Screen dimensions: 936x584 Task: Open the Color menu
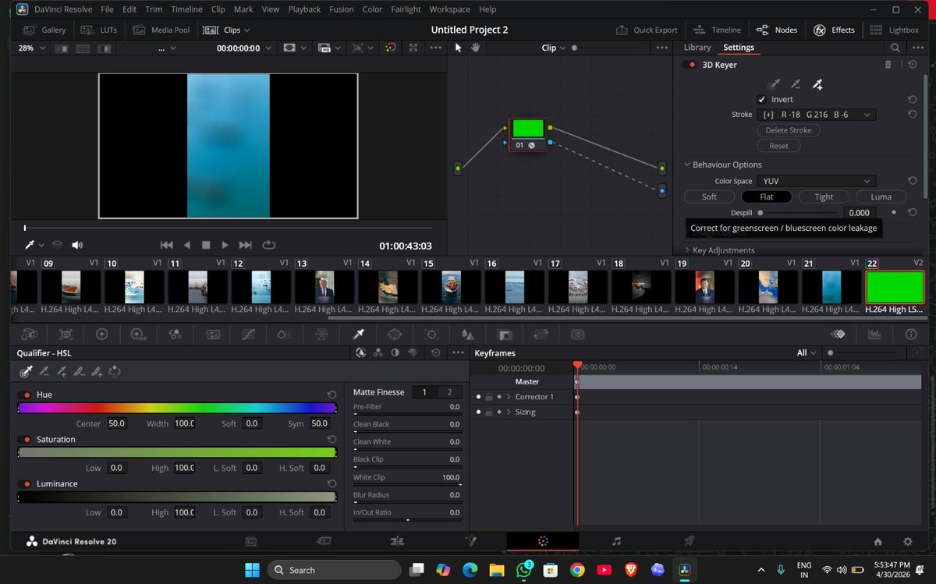pyautogui.click(x=372, y=9)
